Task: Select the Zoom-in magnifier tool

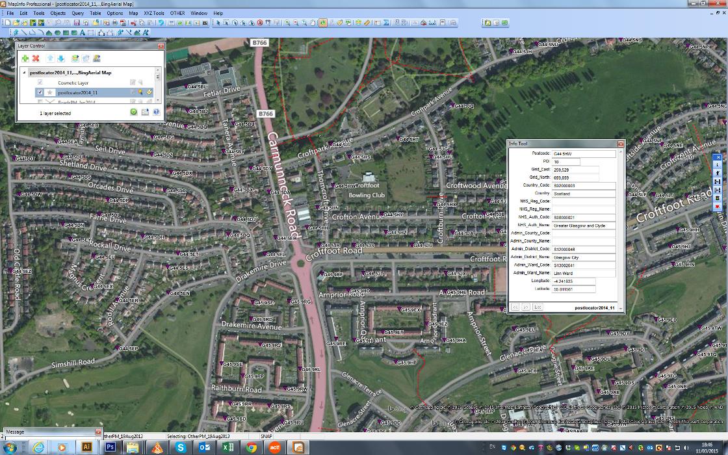Action: coord(287,23)
